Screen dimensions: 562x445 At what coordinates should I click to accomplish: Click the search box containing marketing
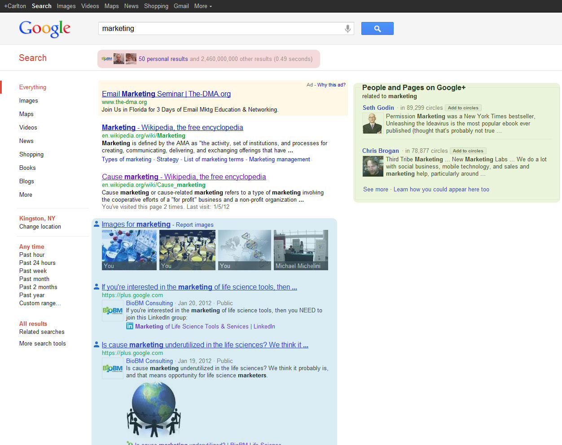[220, 29]
